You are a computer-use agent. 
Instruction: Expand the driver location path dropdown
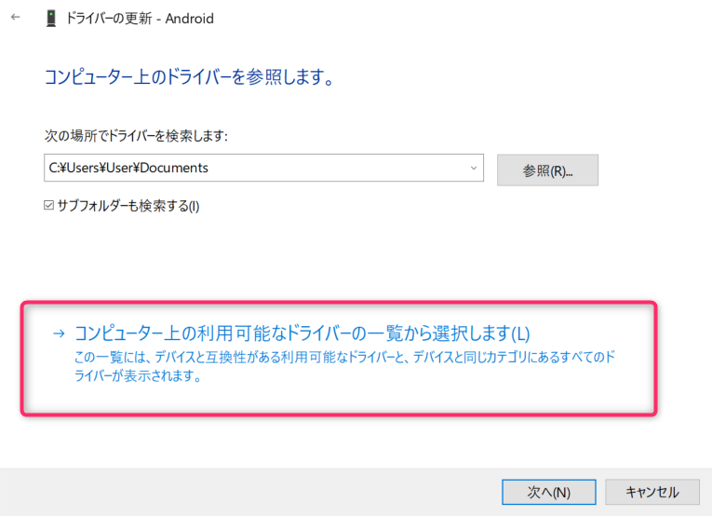click(474, 168)
